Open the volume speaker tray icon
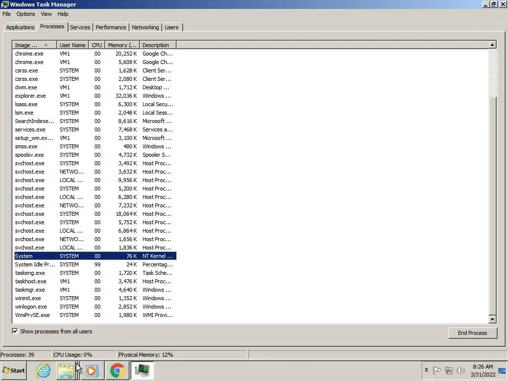 pos(460,370)
